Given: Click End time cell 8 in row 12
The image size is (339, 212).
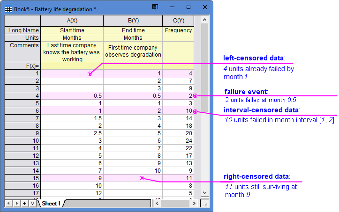Looking at the screenshot, I should point(133,156).
